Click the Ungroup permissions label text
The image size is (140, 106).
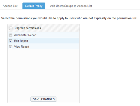tap(28, 28)
